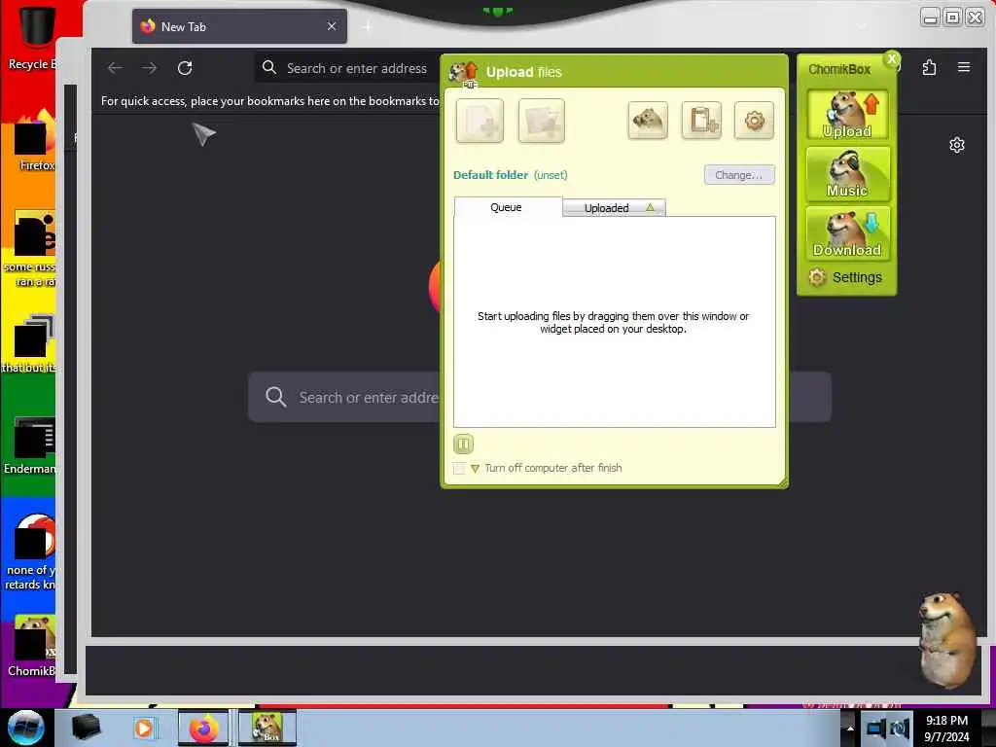Open a new tab with plus button
This screenshot has width=996, height=747.
click(368, 26)
